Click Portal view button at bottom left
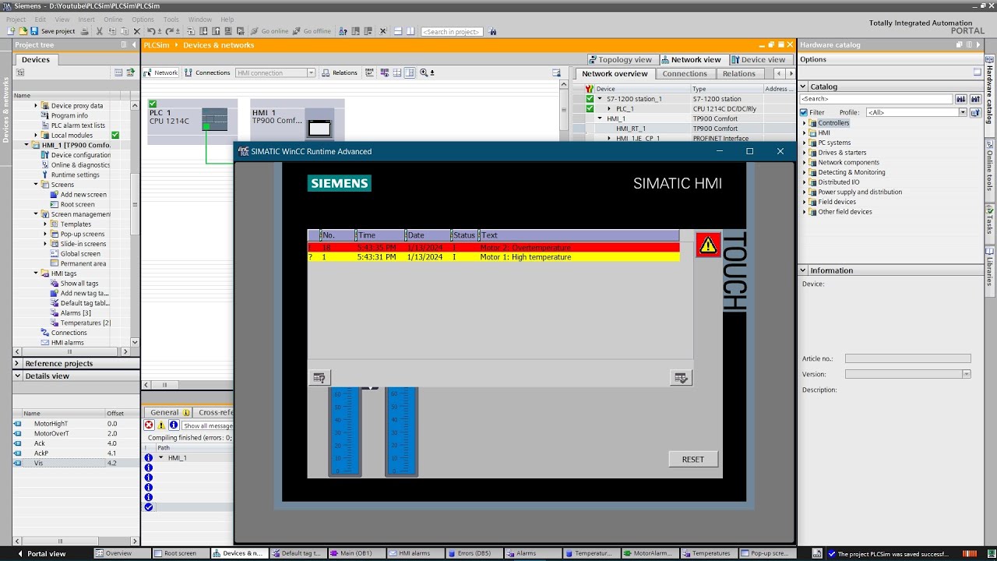Screen dimensions: 997x561 (41, 554)
